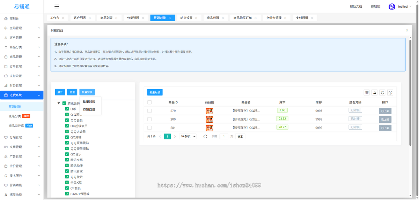Image resolution: width=419 pixels, height=200 pixels.
Task: Toggle the table header select-all checkbox
Action: (x=149, y=102)
